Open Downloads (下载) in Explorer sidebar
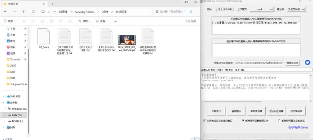This screenshot has width=313, height=140. (13, 29)
